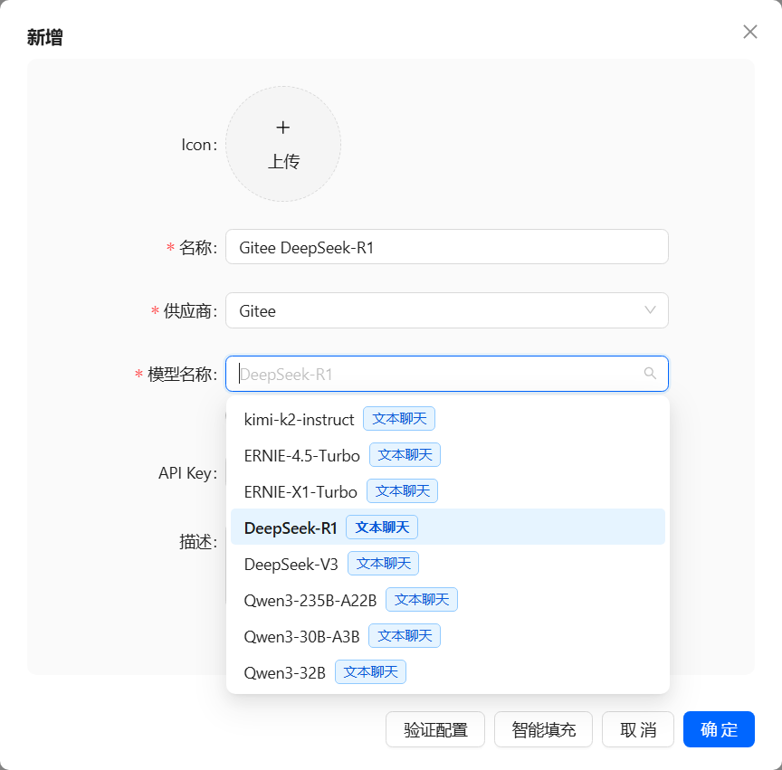782x770 pixels.
Task: Close the 新增 dialog with the X icon
Action: pyautogui.click(x=749, y=32)
